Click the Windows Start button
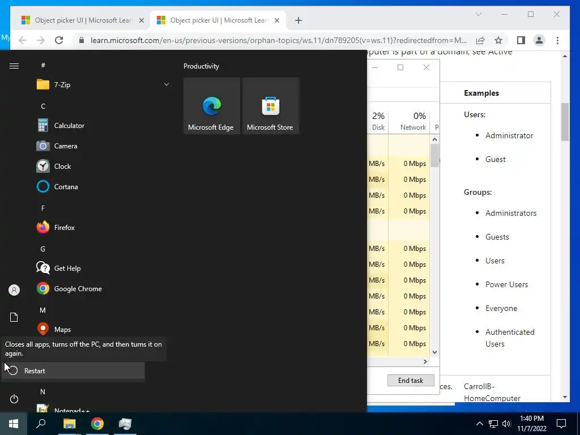This screenshot has width=580, height=435. [14, 424]
